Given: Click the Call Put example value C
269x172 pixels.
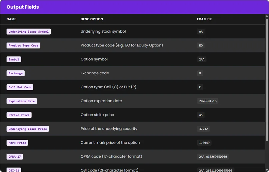Looking at the screenshot, I should pyautogui.click(x=200, y=87).
